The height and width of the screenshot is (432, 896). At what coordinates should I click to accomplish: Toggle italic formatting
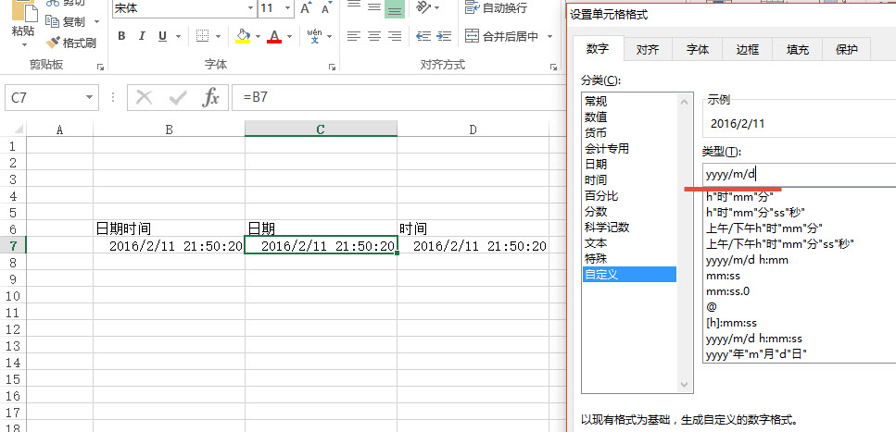click(x=142, y=36)
